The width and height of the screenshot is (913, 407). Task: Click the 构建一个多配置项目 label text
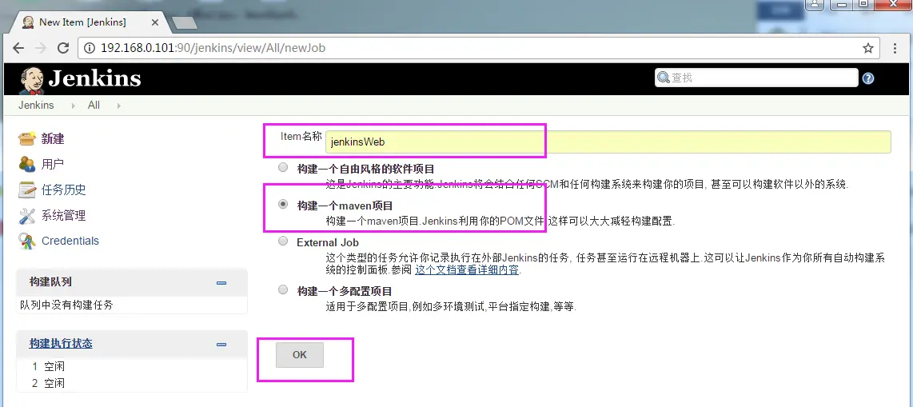coord(345,290)
